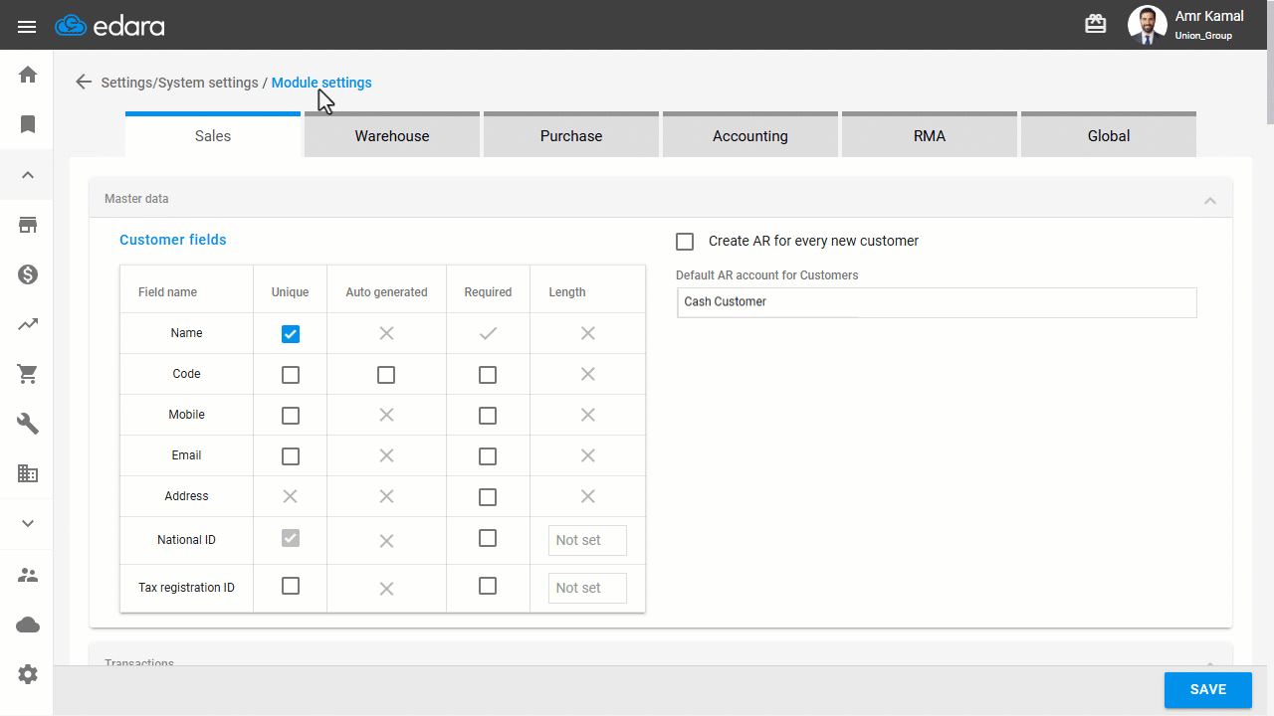This screenshot has height=716, width=1274.
Task: Open the hamburger menu
Action: (27, 27)
